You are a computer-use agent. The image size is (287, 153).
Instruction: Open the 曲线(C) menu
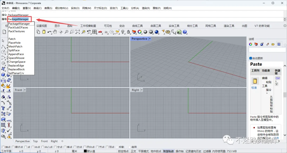coord(37,8)
